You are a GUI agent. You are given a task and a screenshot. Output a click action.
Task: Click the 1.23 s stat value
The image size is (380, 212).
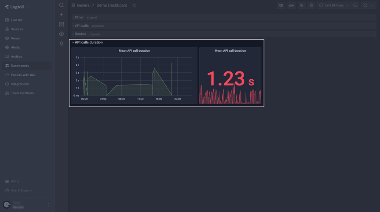(230, 79)
